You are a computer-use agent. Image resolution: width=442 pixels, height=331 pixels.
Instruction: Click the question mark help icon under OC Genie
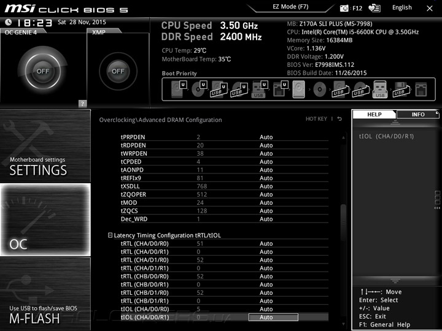point(82,104)
